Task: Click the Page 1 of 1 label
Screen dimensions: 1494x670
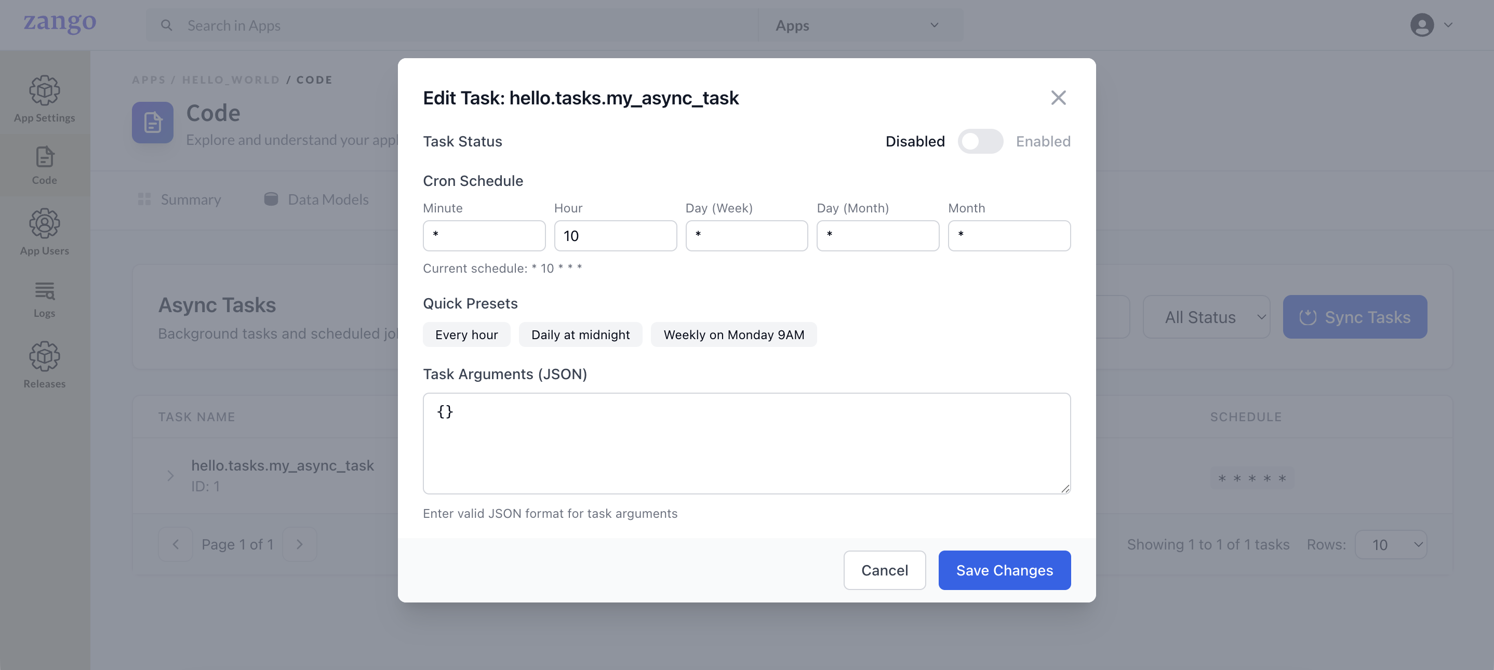Action: pyautogui.click(x=237, y=545)
